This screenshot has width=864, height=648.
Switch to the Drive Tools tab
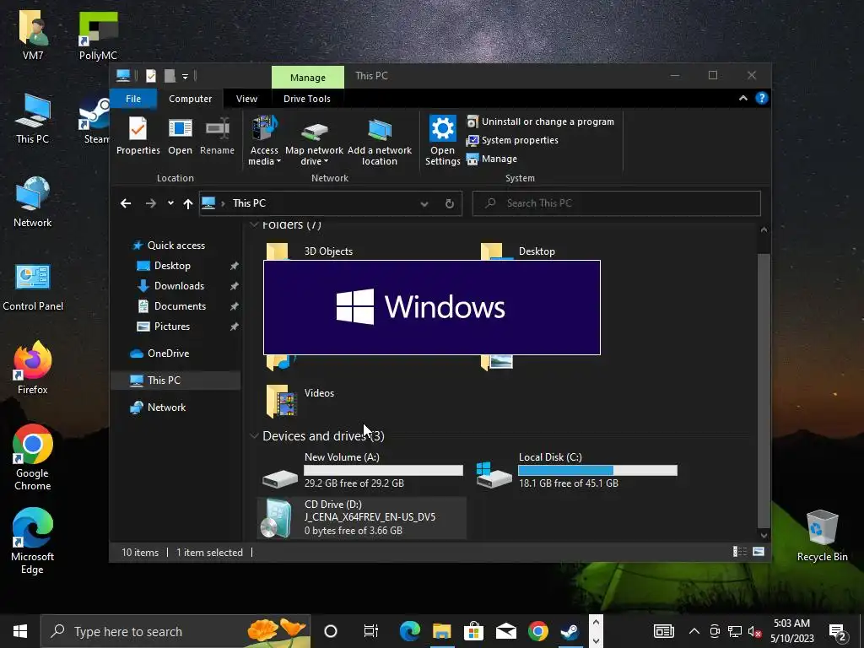click(x=307, y=99)
